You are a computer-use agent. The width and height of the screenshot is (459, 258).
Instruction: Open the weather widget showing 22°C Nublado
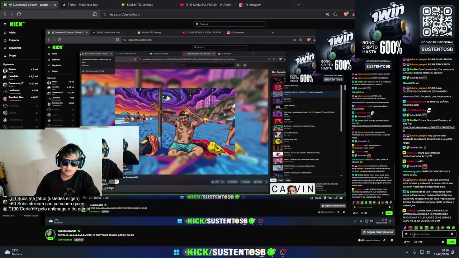coord(14,252)
